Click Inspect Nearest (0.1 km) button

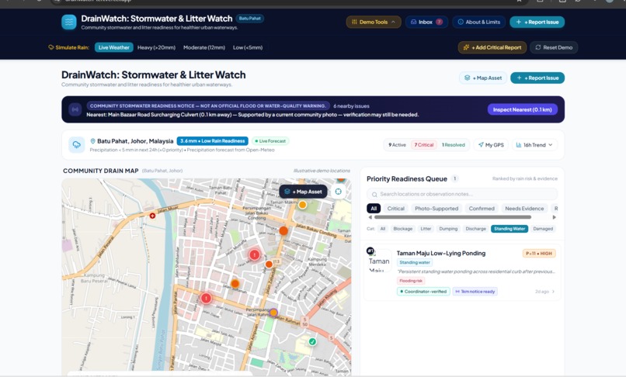[522, 109]
